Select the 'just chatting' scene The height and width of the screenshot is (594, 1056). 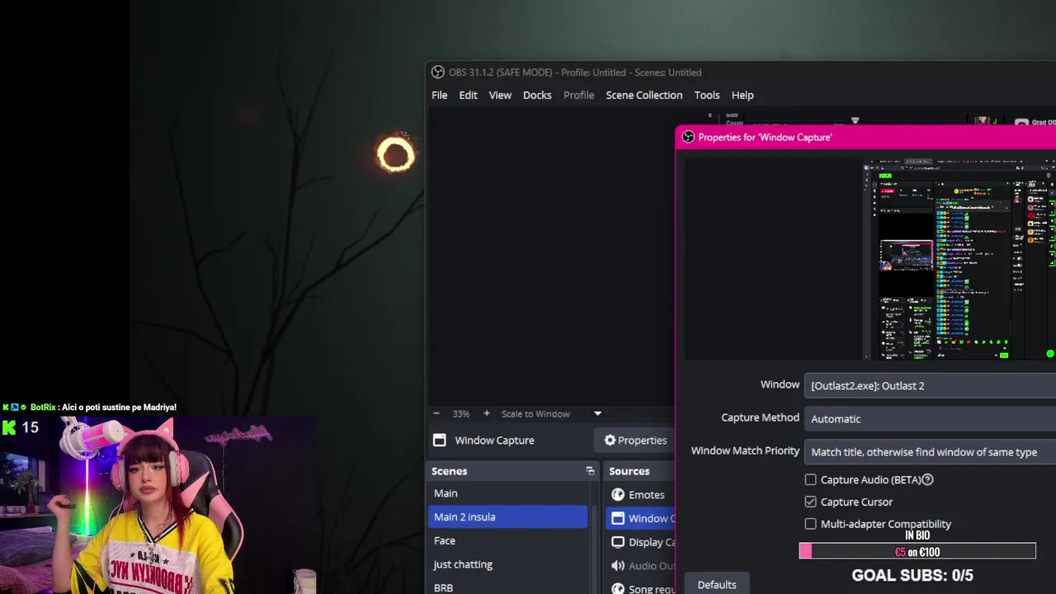(x=509, y=564)
